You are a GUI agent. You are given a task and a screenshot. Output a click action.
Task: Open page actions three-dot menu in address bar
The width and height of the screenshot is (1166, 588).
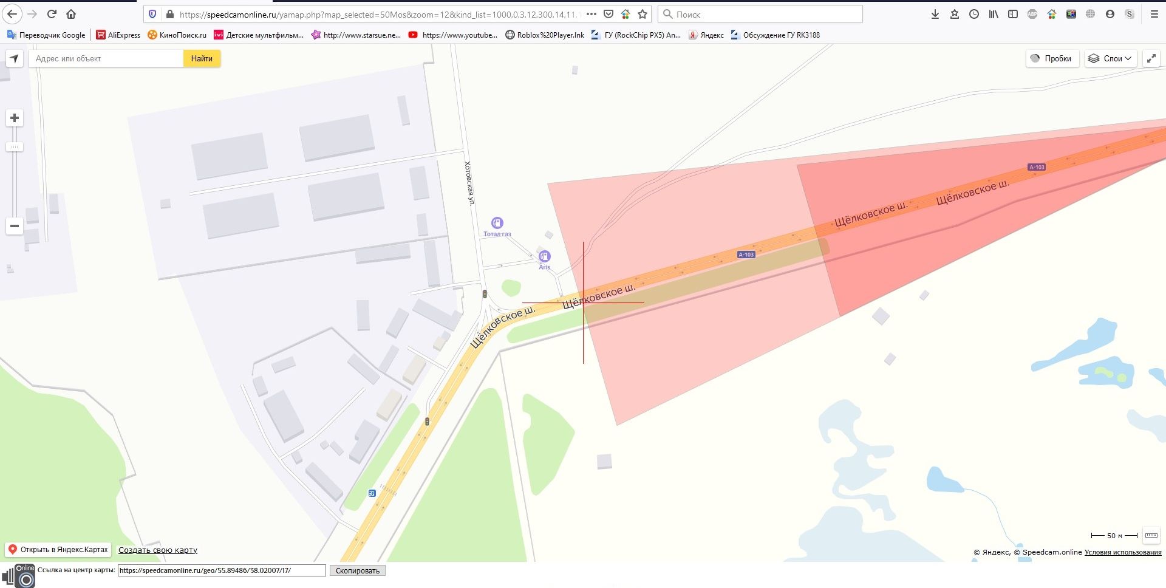[591, 14]
